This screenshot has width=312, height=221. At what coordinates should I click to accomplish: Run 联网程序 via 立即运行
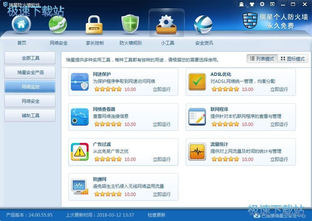coord(279,124)
